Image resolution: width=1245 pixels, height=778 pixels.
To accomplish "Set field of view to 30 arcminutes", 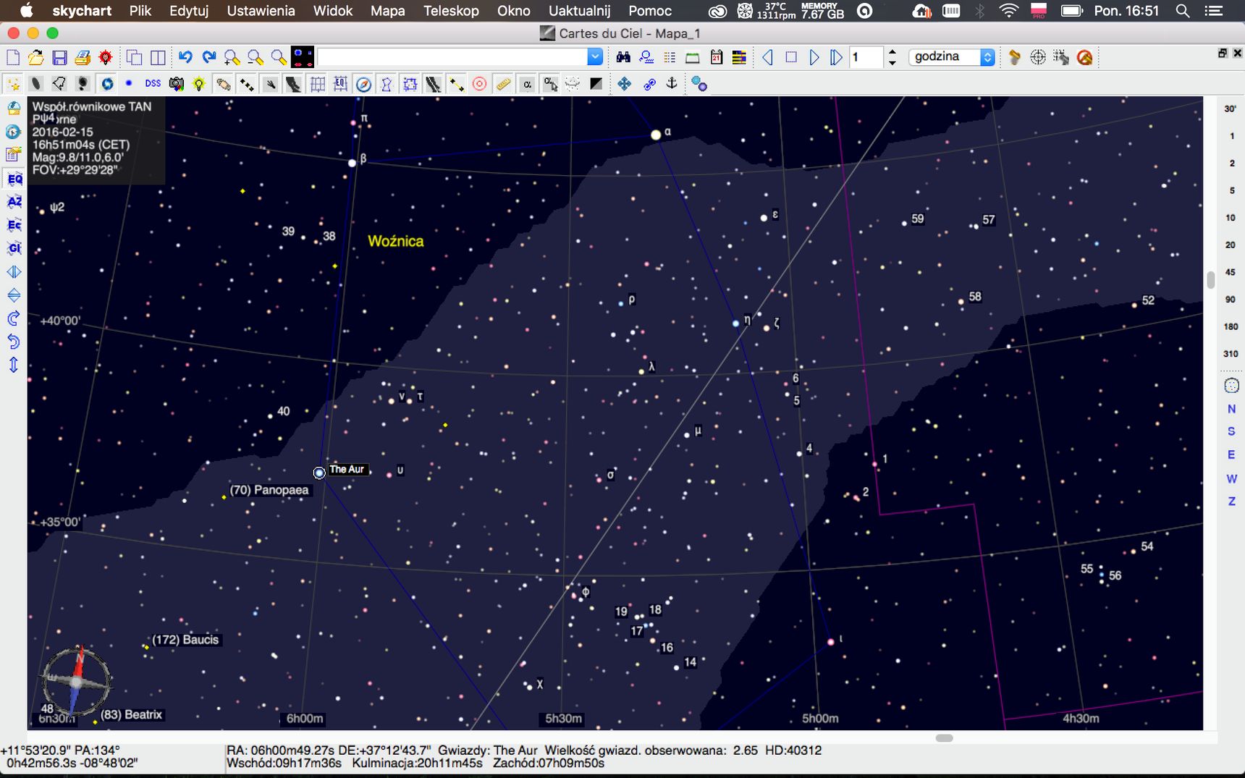I will tap(1231, 109).
